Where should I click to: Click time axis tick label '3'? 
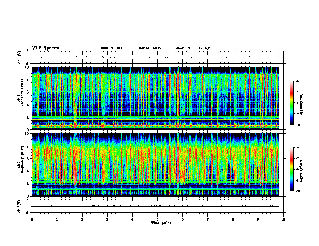pyautogui.click(x=107, y=219)
